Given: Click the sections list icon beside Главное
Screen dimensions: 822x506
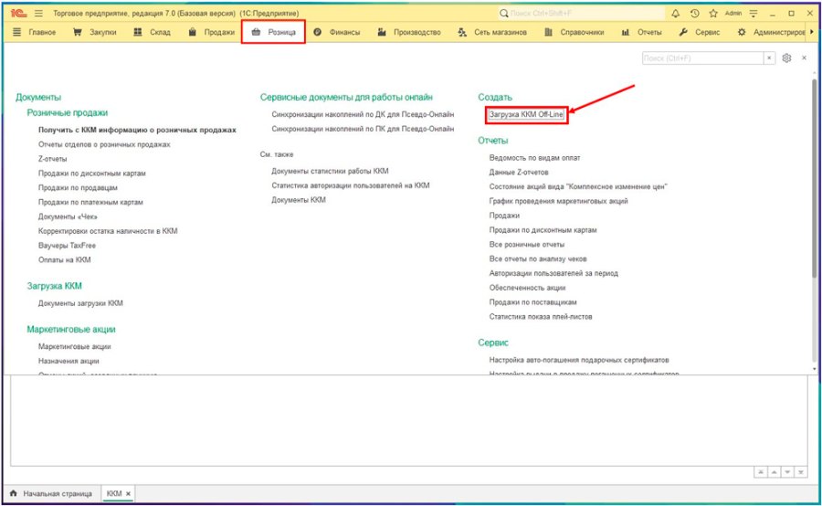Looking at the screenshot, I should point(16,32).
